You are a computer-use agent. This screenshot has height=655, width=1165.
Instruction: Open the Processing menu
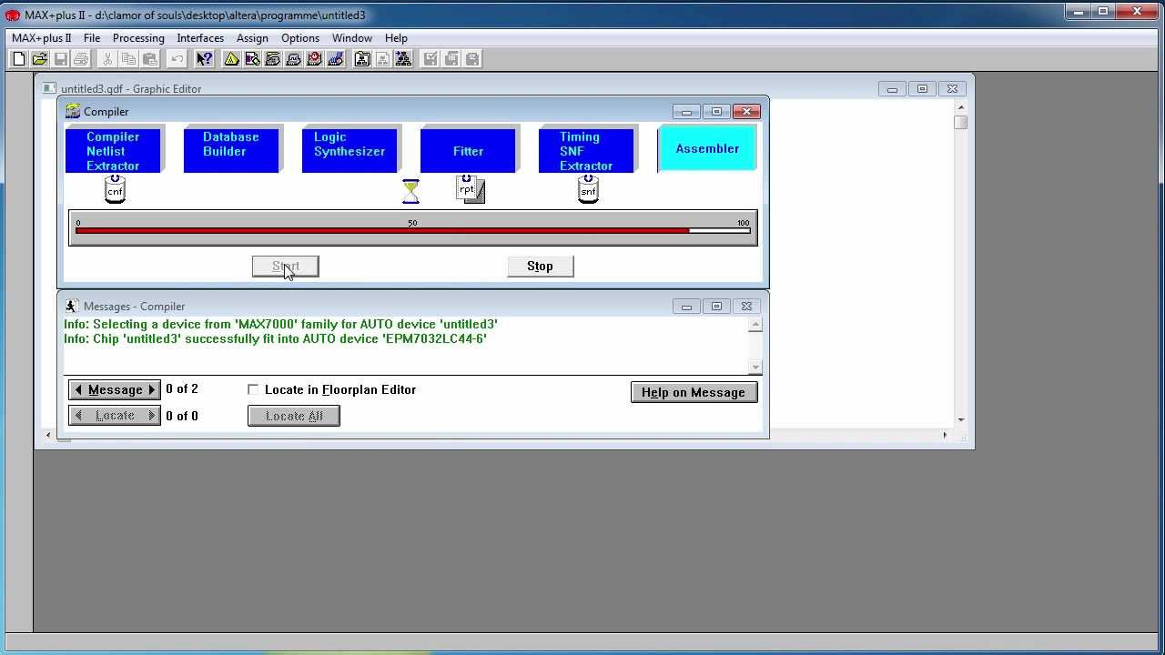(138, 38)
